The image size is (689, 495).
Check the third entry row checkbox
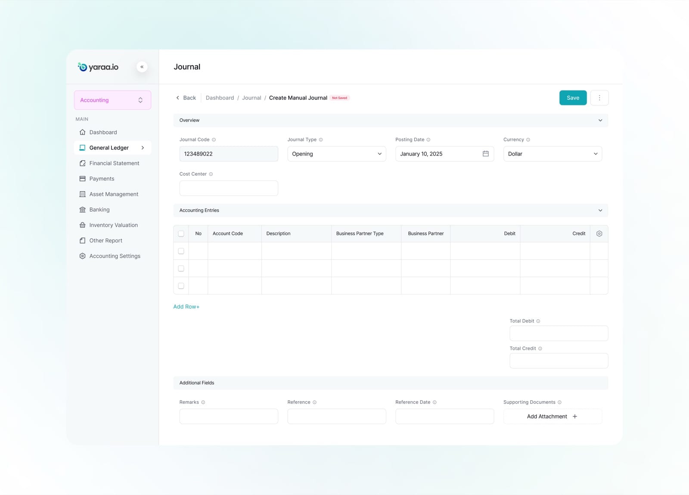click(181, 286)
